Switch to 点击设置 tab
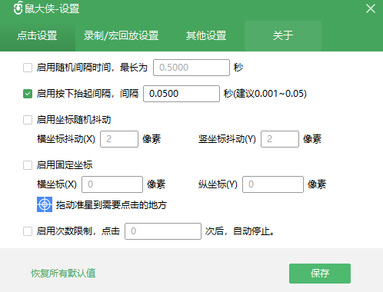The image size is (383, 292). pos(38,36)
